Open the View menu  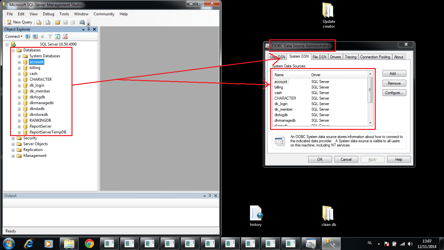pos(34,14)
